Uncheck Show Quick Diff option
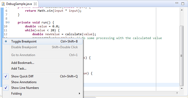 43,76
